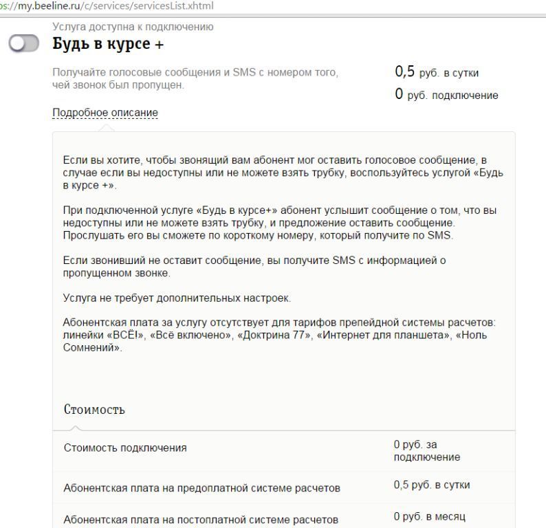Click the "0,5 руб. в сутки" table value
This screenshot has width=546, height=528.
click(432, 485)
